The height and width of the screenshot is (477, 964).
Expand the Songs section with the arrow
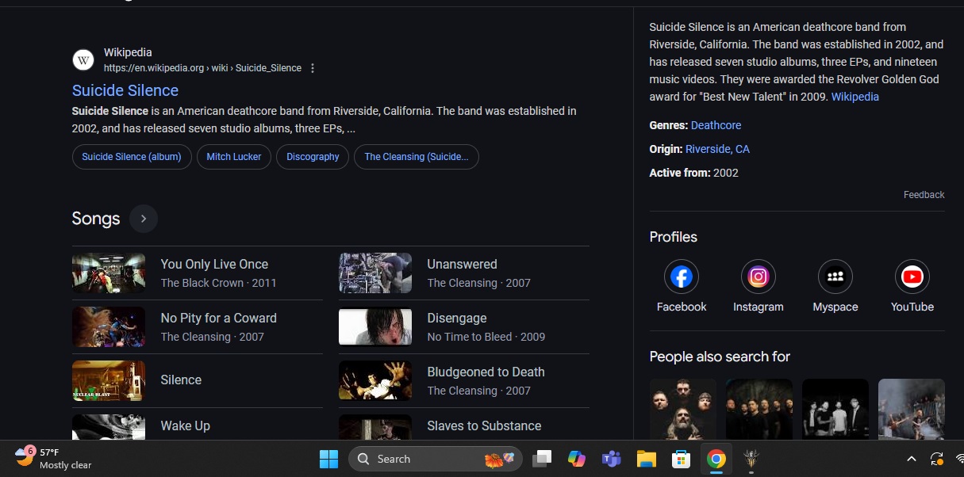coord(144,219)
